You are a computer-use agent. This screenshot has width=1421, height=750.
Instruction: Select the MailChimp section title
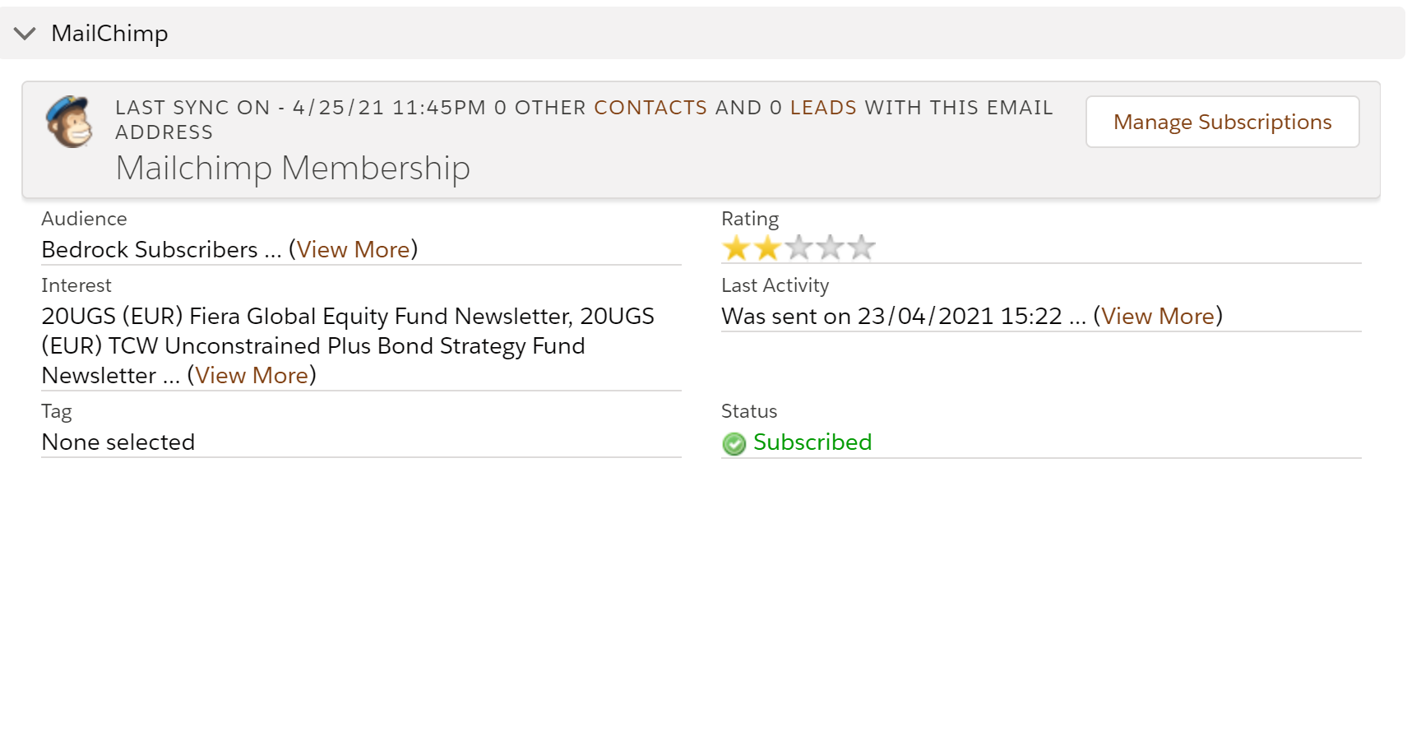pos(109,34)
